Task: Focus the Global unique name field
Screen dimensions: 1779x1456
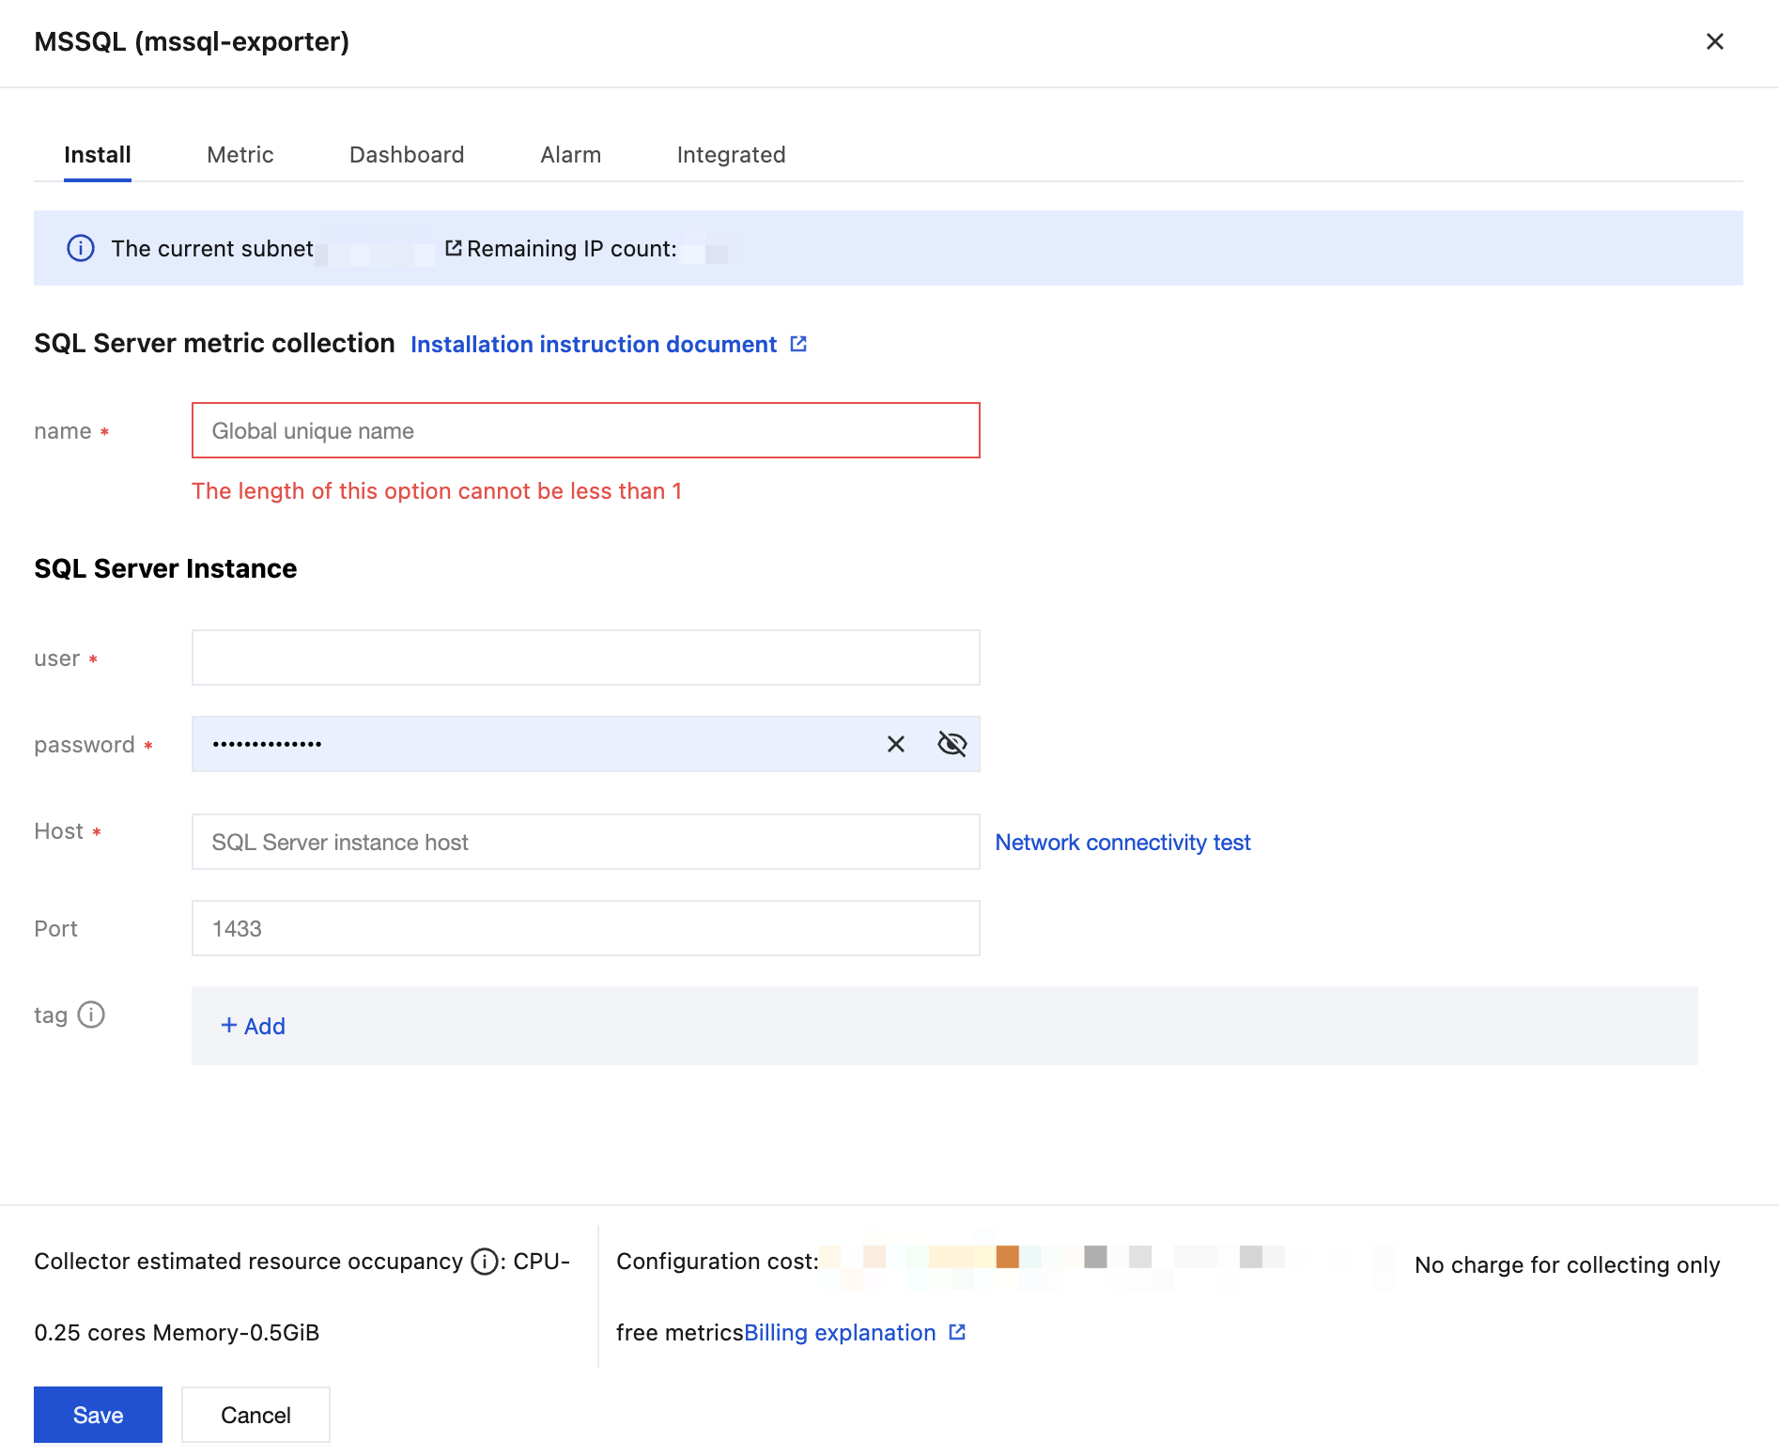Action: (585, 431)
